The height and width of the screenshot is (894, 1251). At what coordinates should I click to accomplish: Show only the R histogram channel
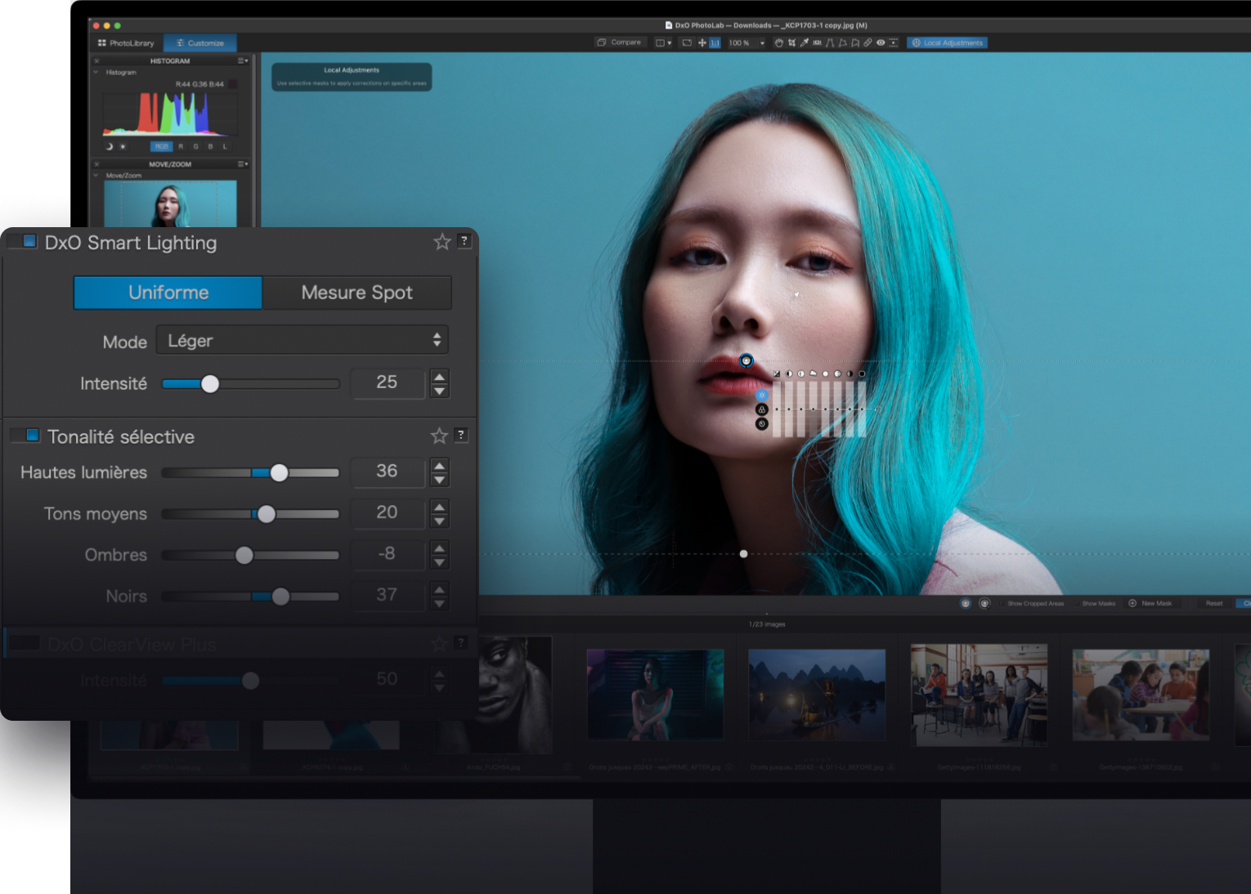[x=181, y=146]
